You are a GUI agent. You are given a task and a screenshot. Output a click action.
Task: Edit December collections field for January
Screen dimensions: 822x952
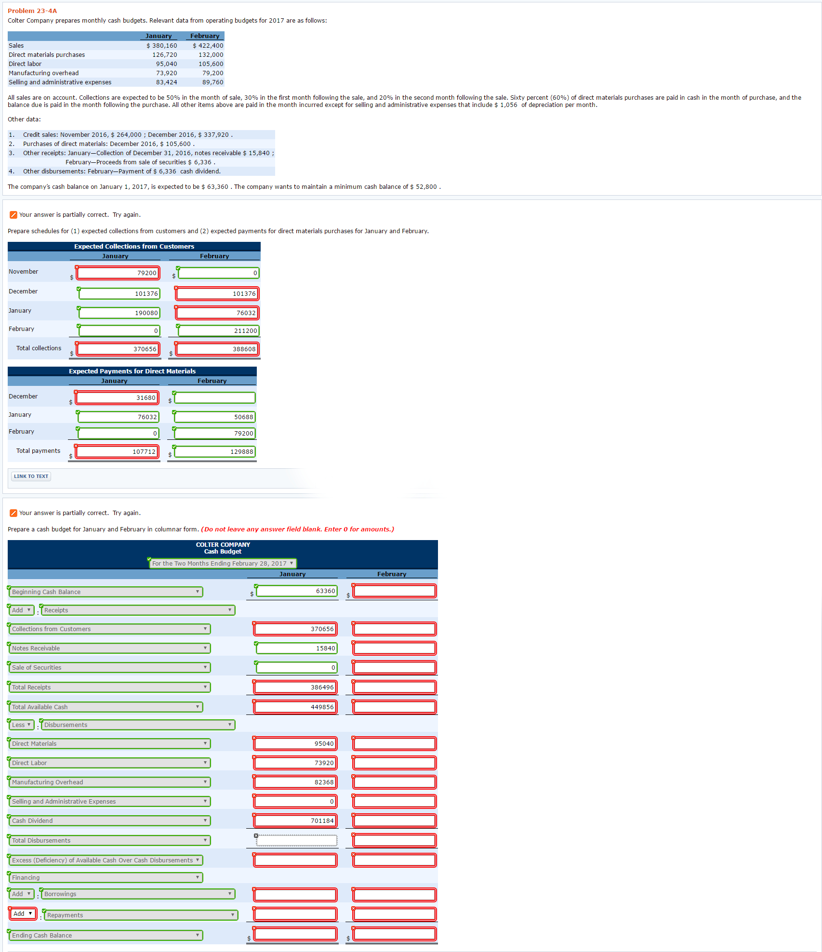click(x=119, y=293)
